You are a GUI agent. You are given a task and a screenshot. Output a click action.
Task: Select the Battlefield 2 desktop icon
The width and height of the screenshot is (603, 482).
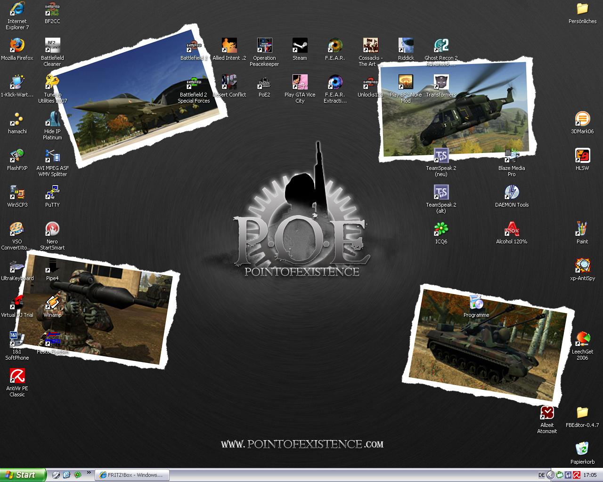(x=194, y=46)
